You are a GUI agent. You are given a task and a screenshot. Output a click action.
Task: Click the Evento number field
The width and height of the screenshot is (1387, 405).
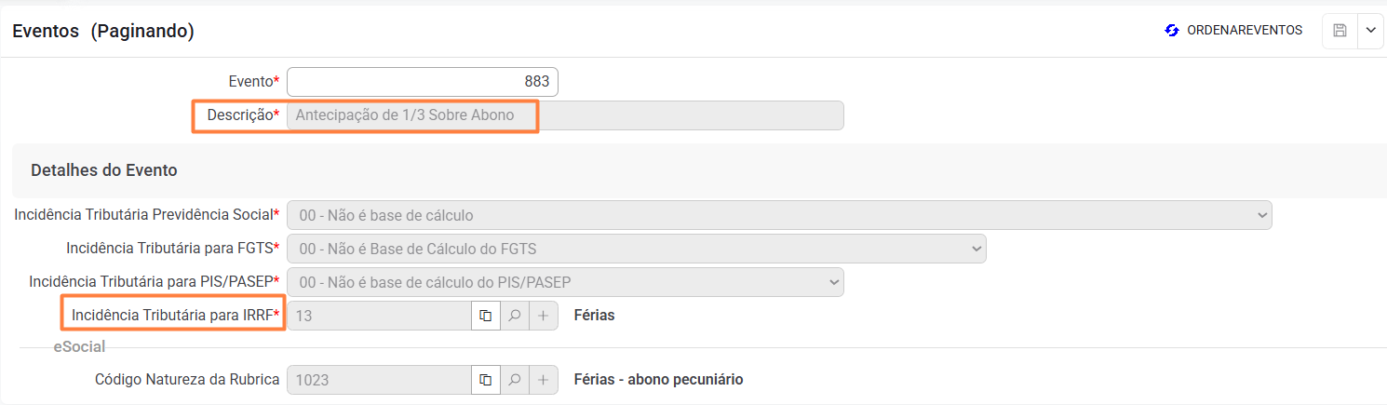[423, 82]
